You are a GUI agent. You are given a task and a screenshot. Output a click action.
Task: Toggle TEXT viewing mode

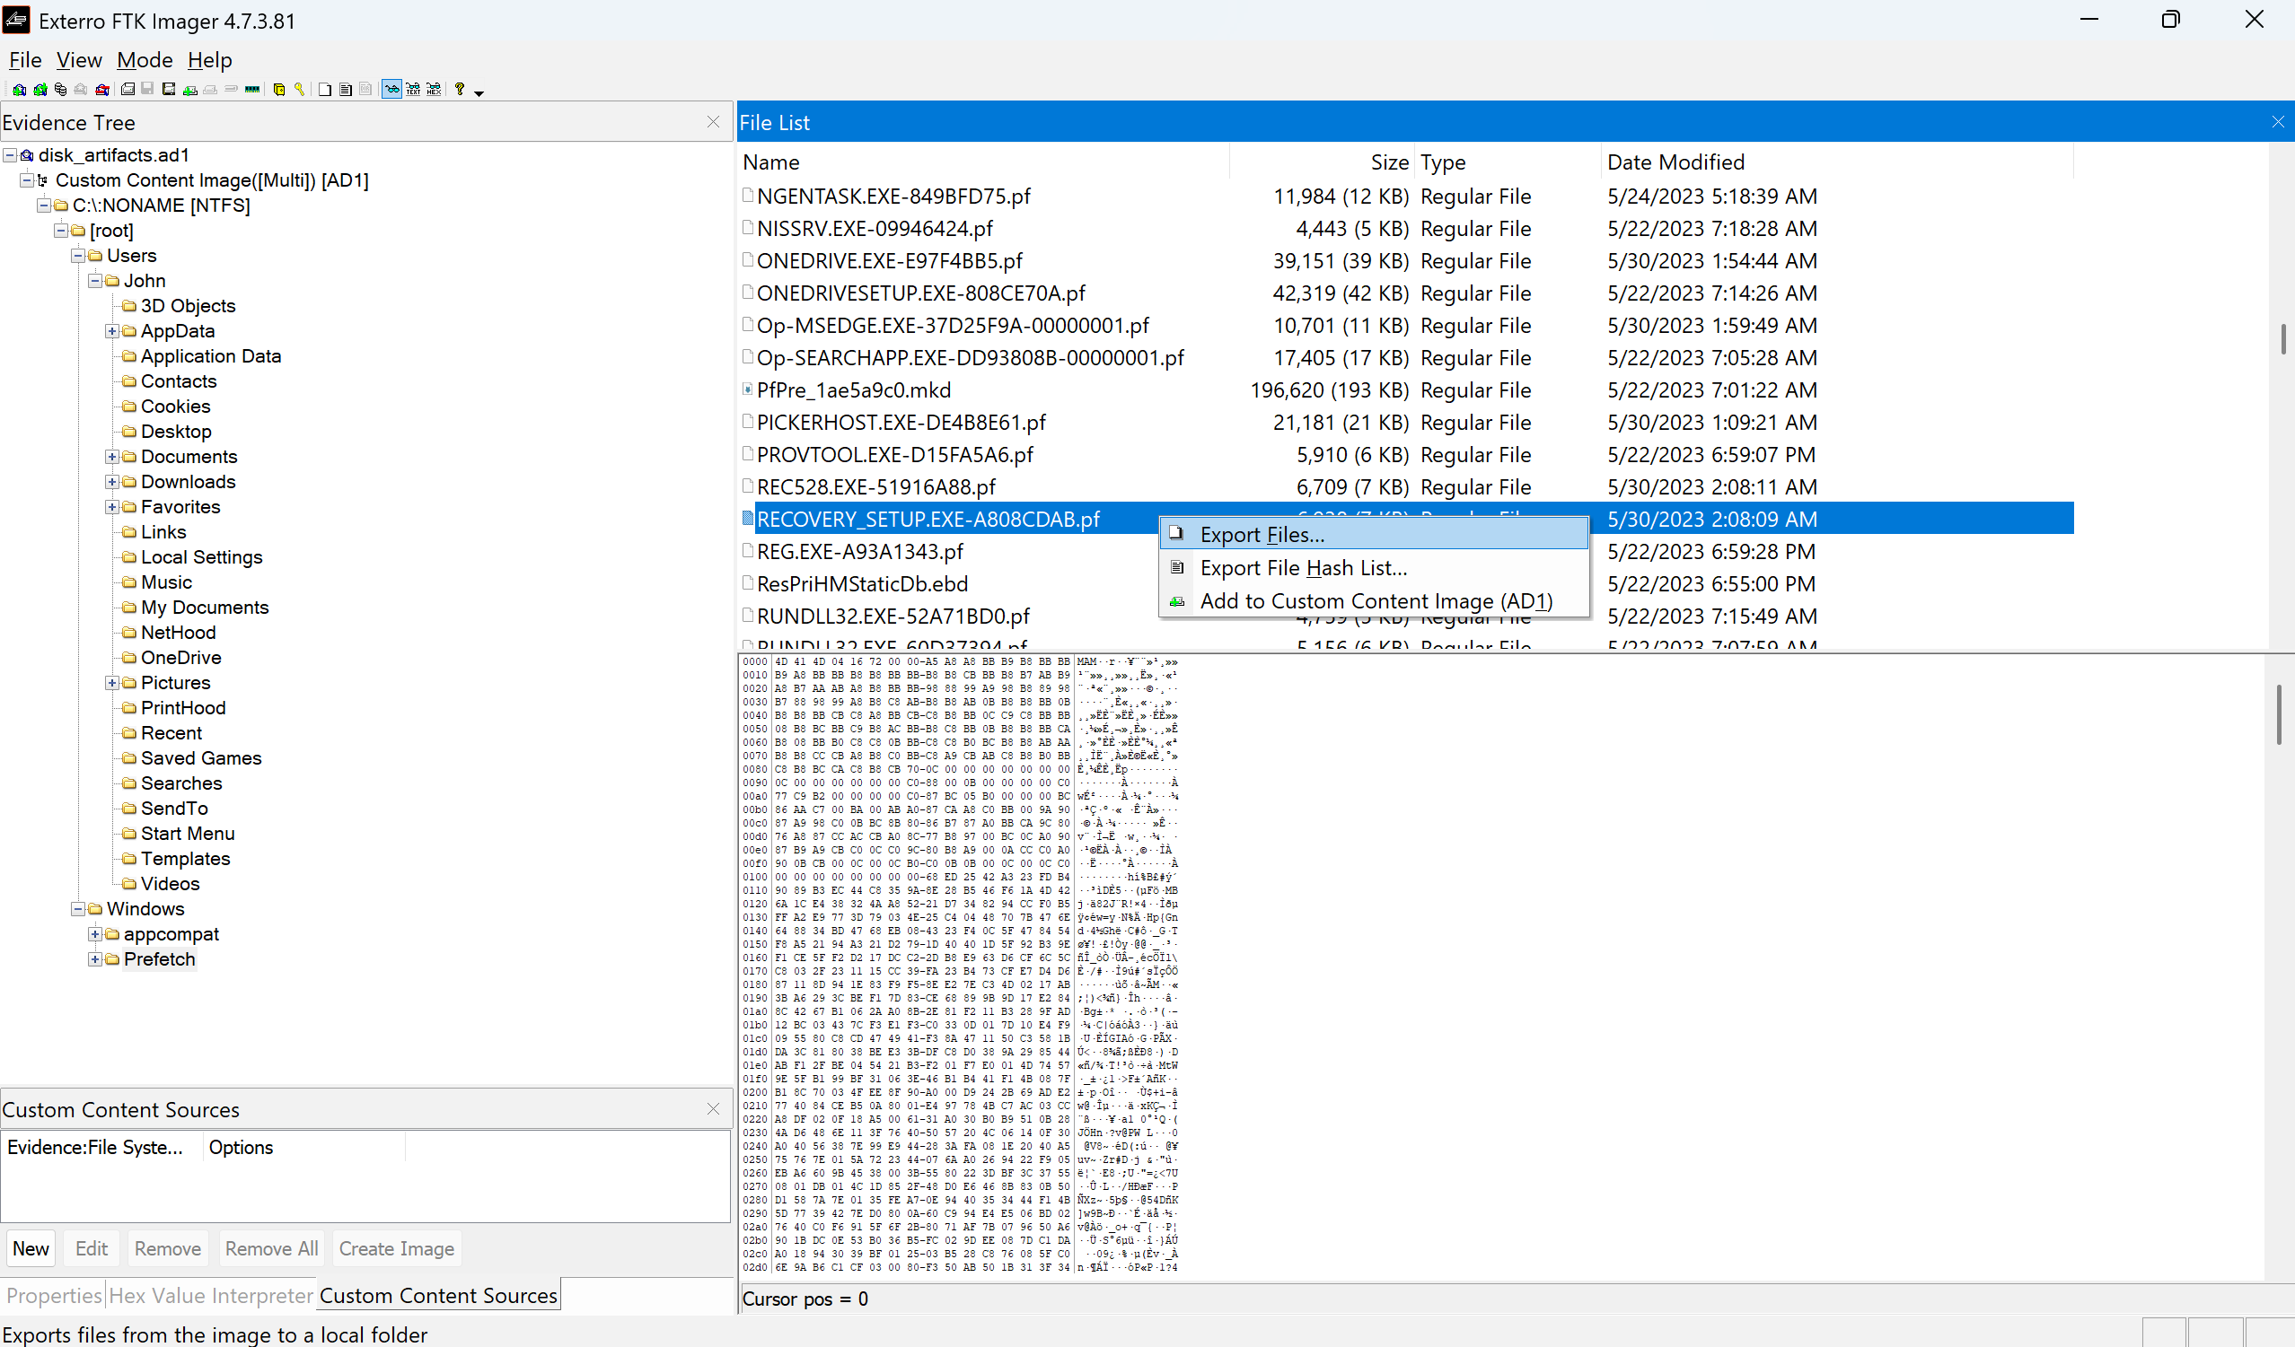tap(413, 88)
